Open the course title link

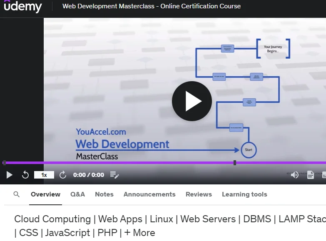coord(152,6)
